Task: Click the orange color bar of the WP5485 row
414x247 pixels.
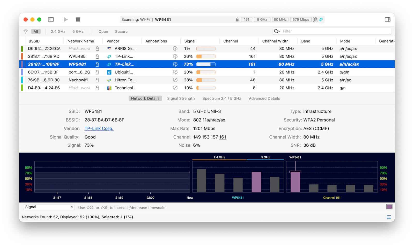Action: pos(22,57)
